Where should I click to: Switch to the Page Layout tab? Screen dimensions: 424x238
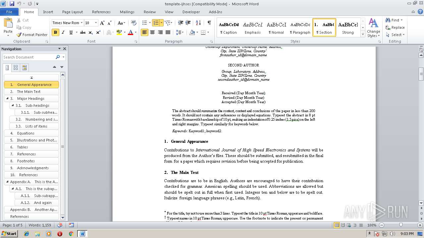click(x=73, y=12)
